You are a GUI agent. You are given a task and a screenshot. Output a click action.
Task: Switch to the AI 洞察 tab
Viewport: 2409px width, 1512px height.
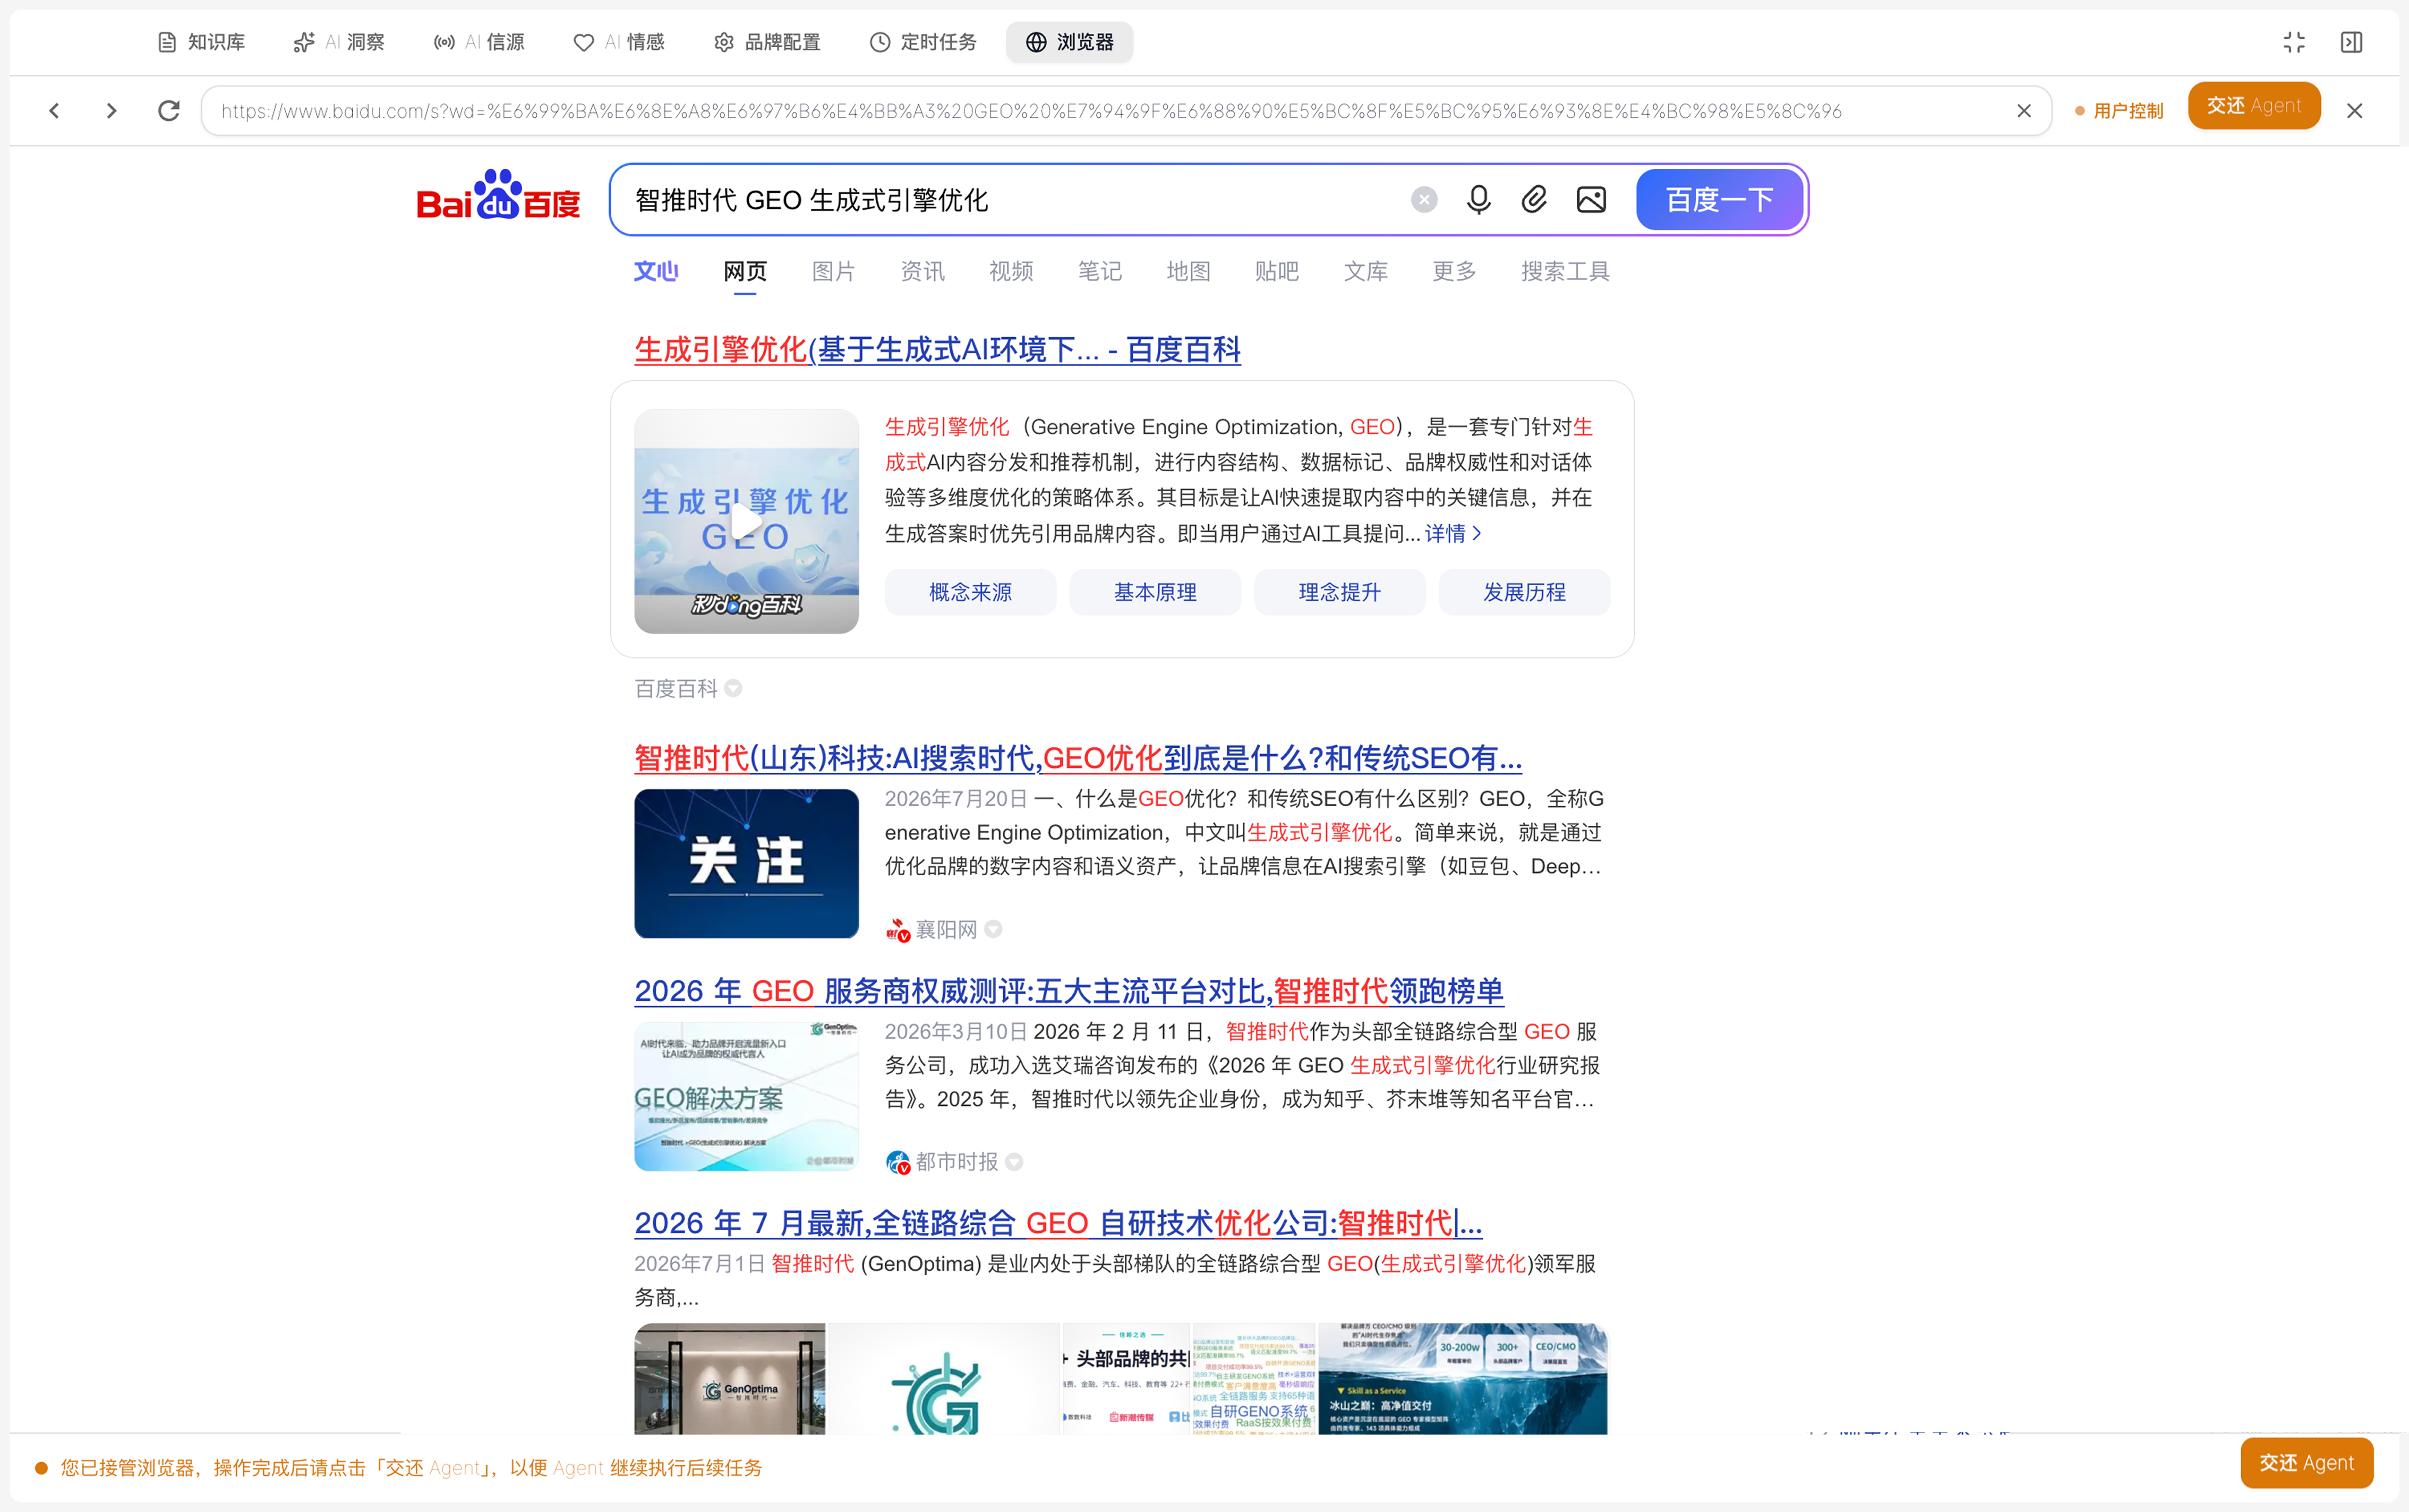pyautogui.click(x=339, y=42)
